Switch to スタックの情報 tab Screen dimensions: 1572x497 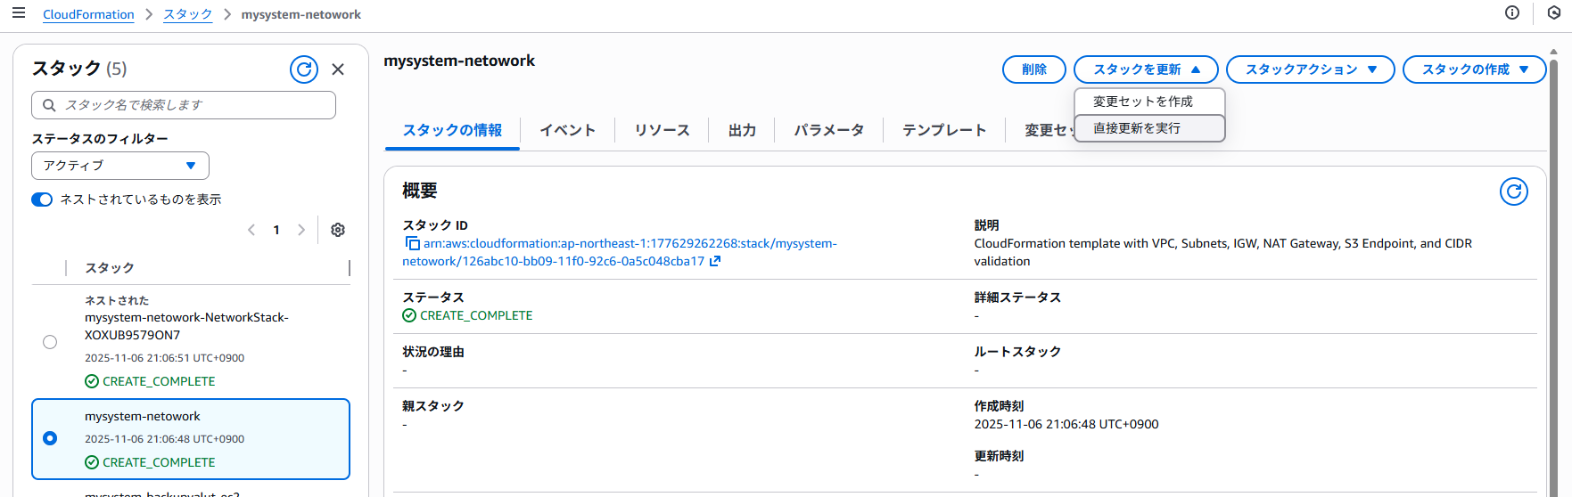click(x=452, y=130)
